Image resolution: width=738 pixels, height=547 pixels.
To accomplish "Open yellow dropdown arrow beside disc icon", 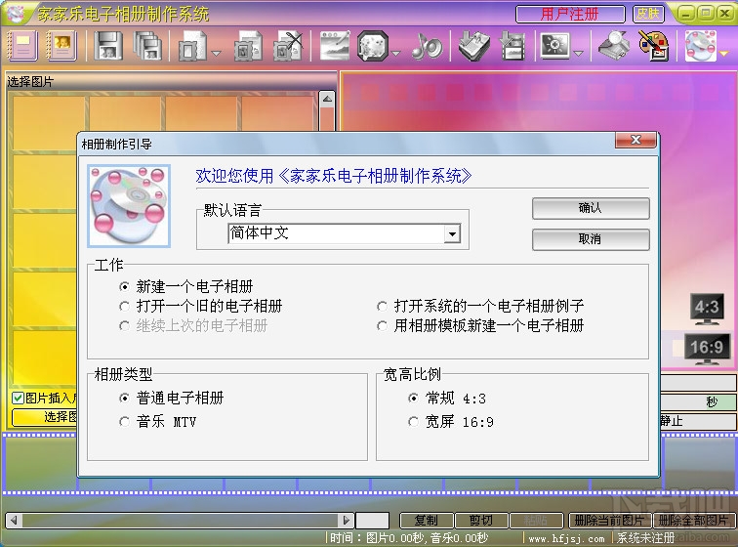I will 724,54.
